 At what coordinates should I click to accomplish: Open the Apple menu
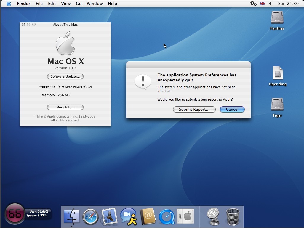pyautogui.click(x=9, y=4)
